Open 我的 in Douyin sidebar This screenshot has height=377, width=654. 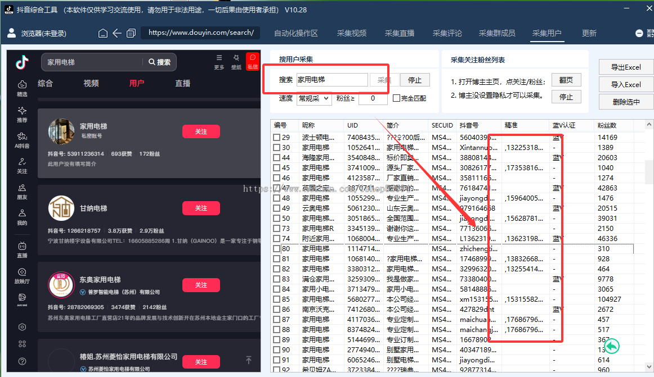(x=22, y=217)
